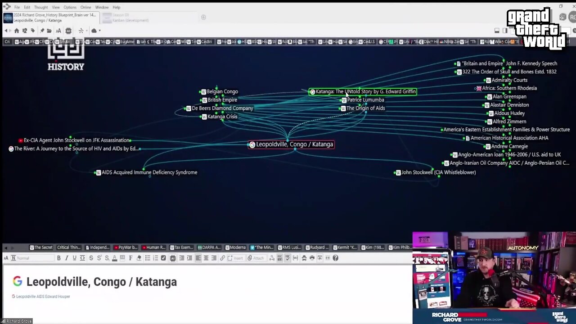Open the notes help question mark icon
Viewport: 576px width, 324px height.
(335, 258)
